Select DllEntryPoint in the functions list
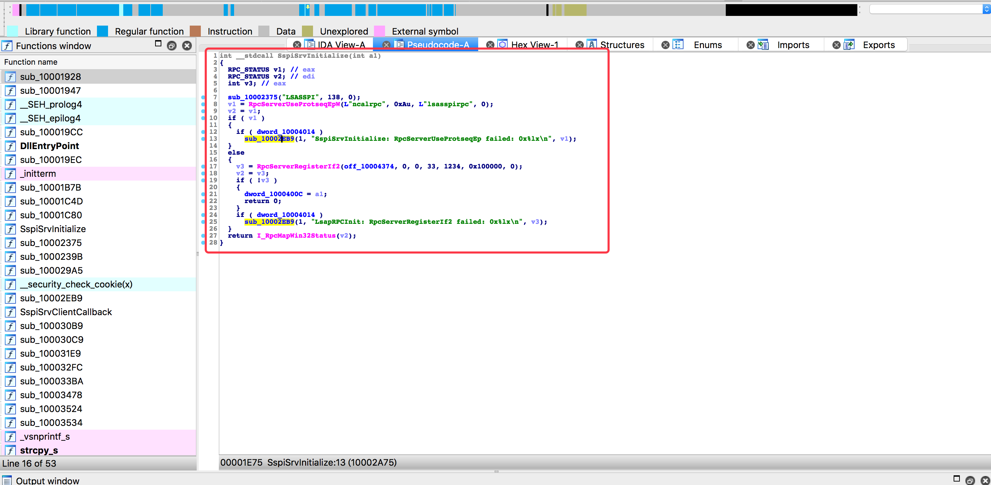Viewport: 991px width, 485px height. click(49, 146)
